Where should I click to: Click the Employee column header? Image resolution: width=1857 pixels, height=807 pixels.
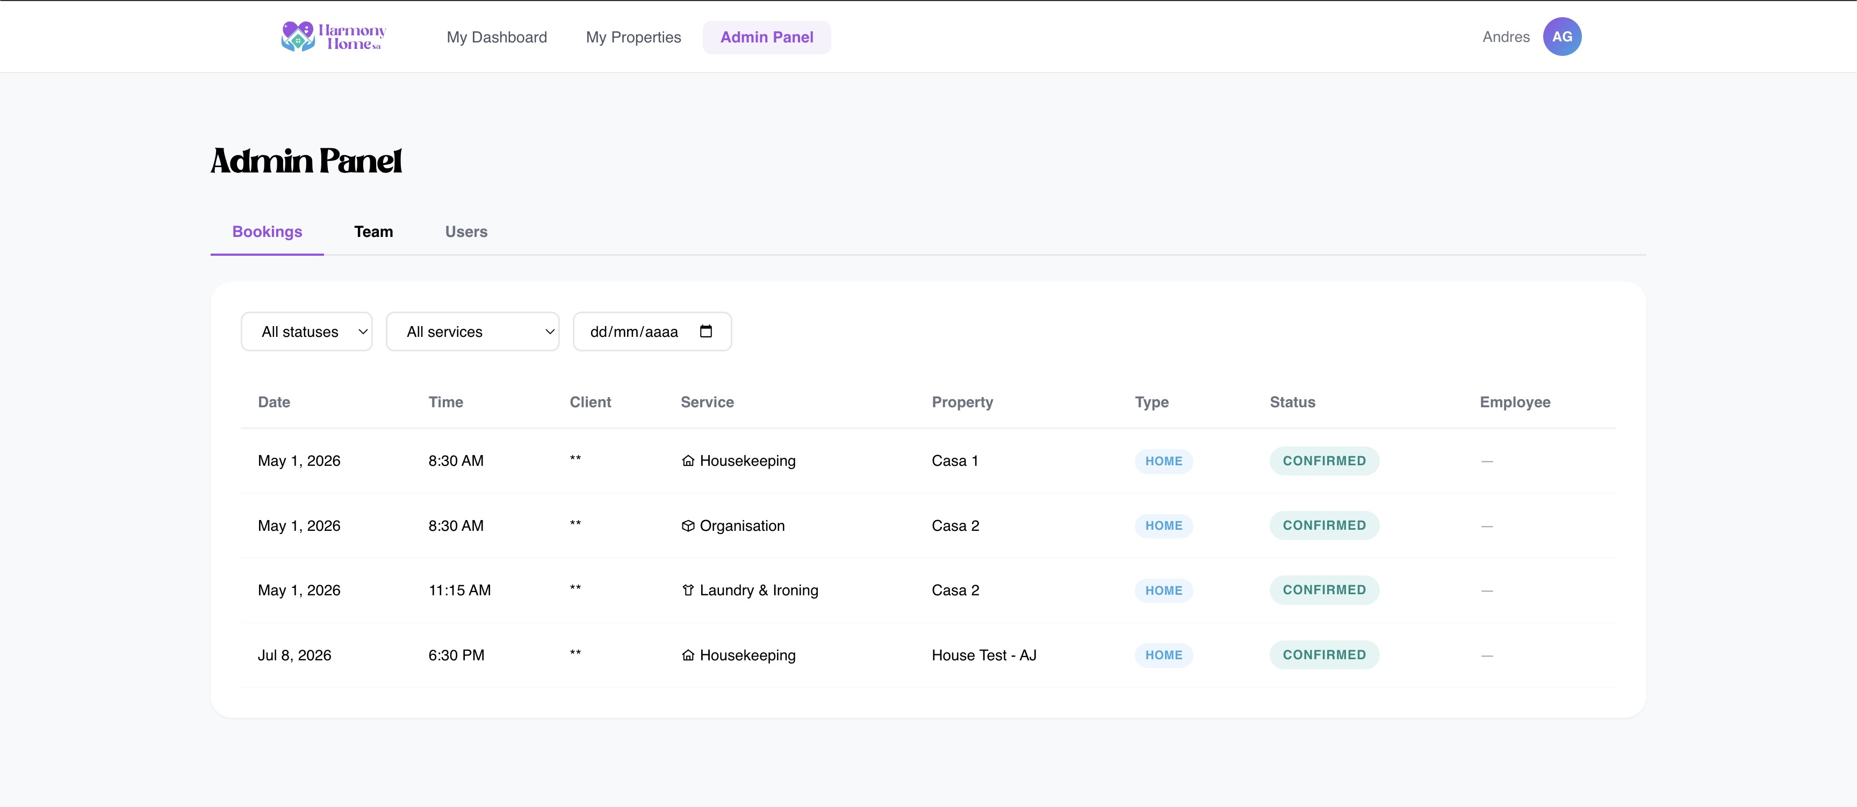point(1515,402)
